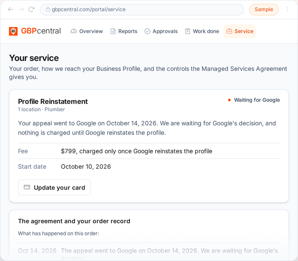Viewport: 298px width, 261px height.
Task: Go to the Approvals tab
Action: click(x=161, y=31)
